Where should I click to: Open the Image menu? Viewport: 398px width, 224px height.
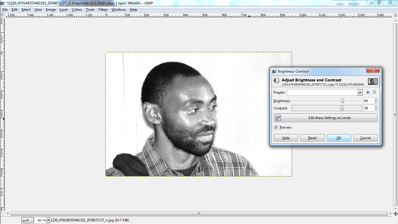(x=51, y=10)
